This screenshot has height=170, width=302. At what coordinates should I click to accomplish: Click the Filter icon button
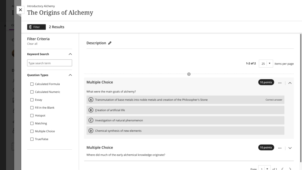tap(36, 27)
